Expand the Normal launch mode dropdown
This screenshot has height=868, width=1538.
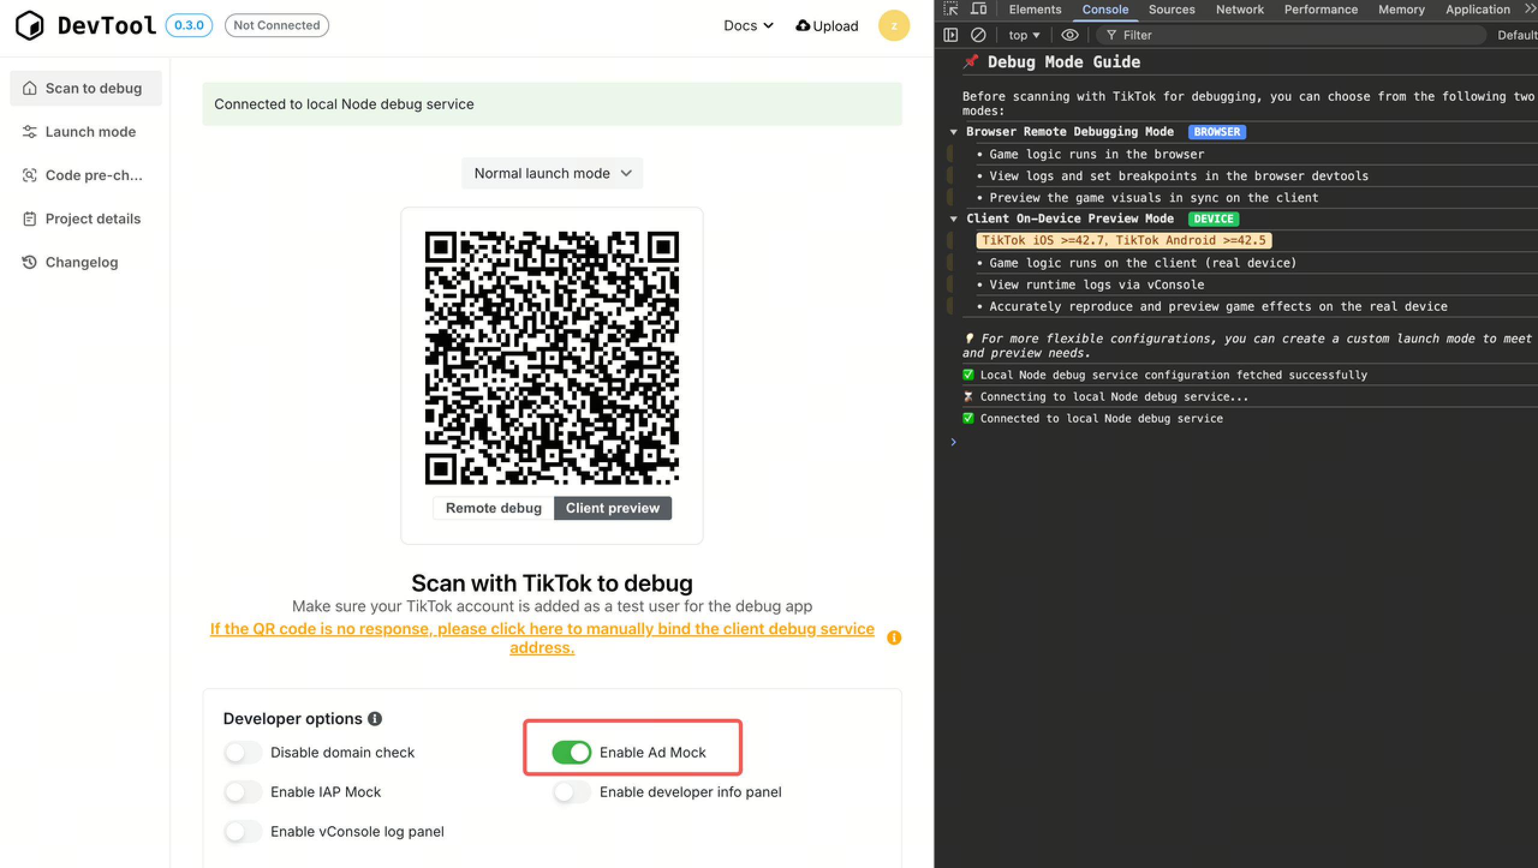pos(552,173)
